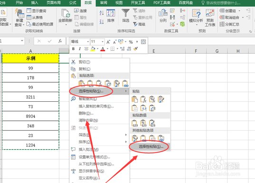This screenshot has width=255, height=183.
Task: Click the borders icon in mini toolbar
Action: point(113,48)
